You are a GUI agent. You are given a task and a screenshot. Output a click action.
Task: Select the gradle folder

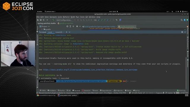pyautogui.click(x=47, y=29)
